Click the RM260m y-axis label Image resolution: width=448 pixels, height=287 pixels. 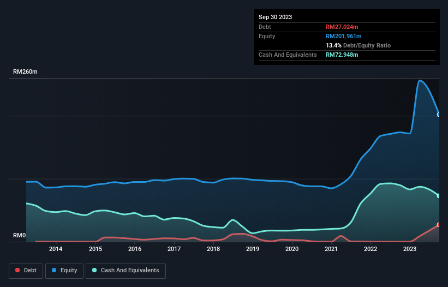[25, 71]
